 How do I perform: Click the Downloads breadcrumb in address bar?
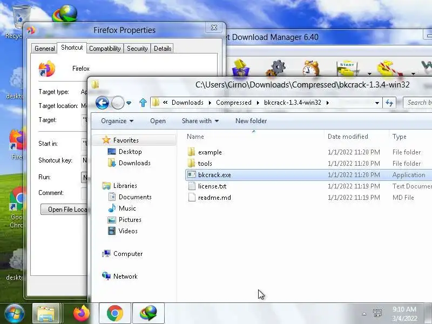(187, 103)
